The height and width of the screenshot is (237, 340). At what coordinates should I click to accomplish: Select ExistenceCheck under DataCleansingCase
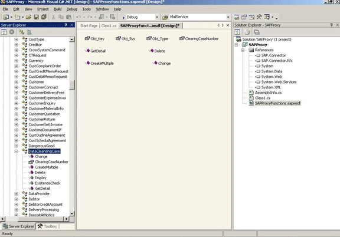[47, 183]
